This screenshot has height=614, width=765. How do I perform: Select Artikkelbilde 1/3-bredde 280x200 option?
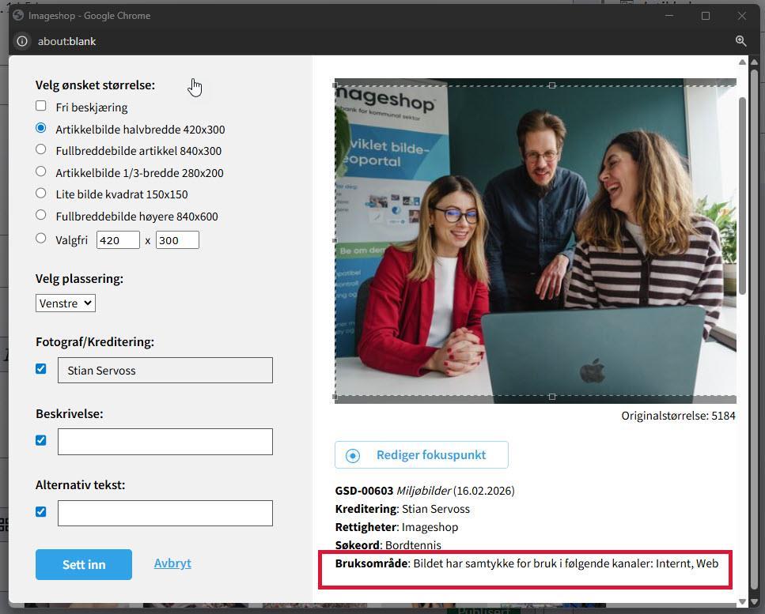[x=41, y=171]
